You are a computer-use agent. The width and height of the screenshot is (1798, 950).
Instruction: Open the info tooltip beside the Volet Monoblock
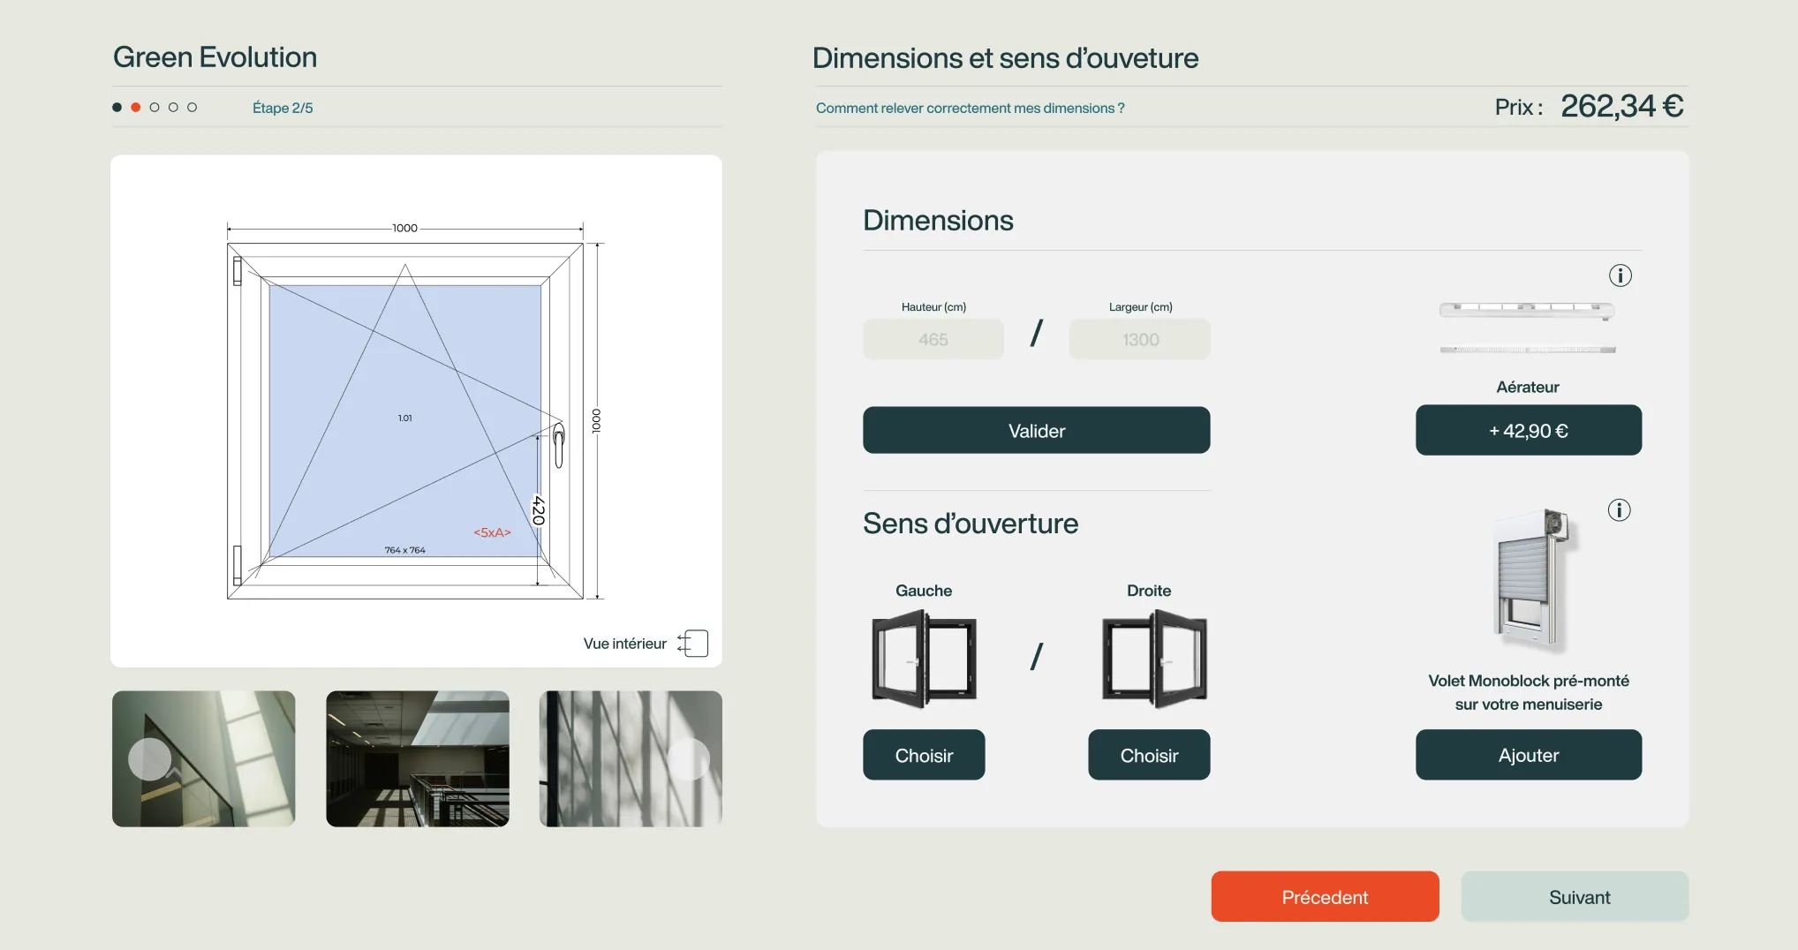(1619, 509)
